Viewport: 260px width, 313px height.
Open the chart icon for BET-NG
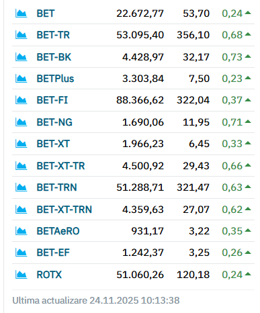pyautogui.click(x=21, y=122)
